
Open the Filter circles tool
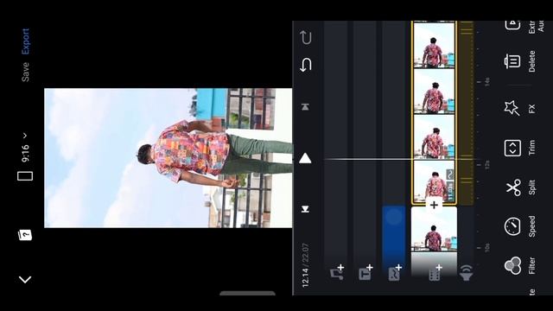pos(512,265)
